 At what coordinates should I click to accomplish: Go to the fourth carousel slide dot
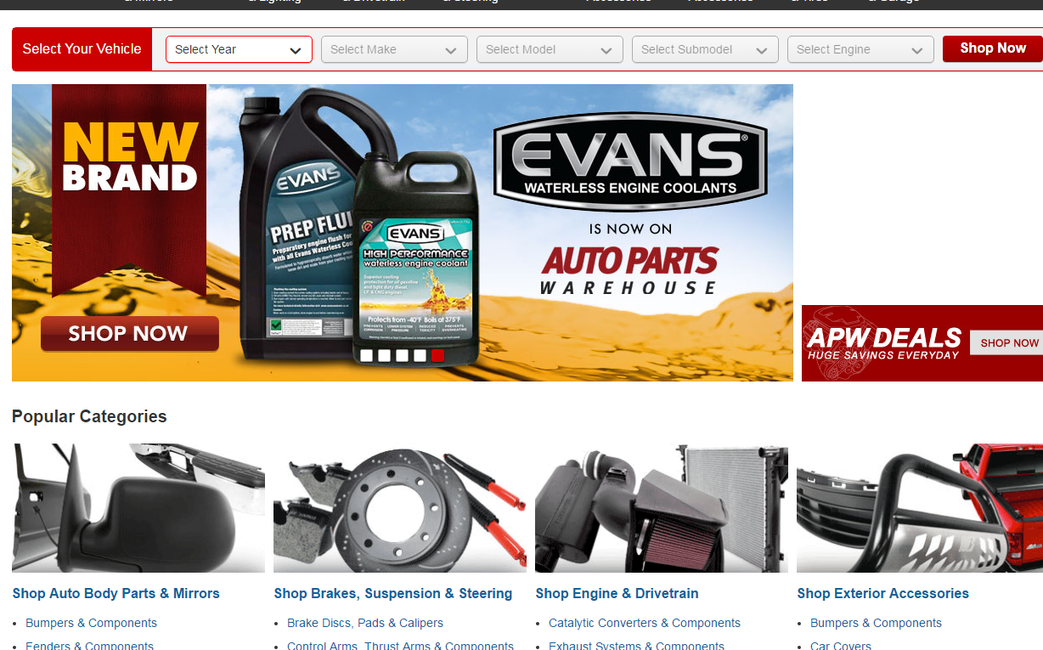pyautogui.click(x=420, y=356)
